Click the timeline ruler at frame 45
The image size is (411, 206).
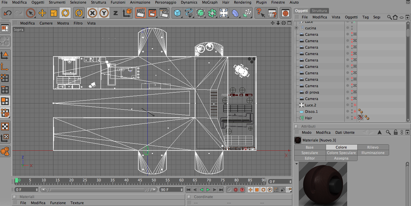140,180
